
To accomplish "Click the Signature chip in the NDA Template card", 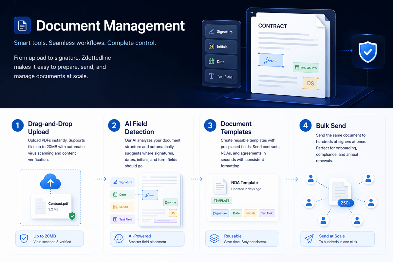I will (x=220, y=213).
